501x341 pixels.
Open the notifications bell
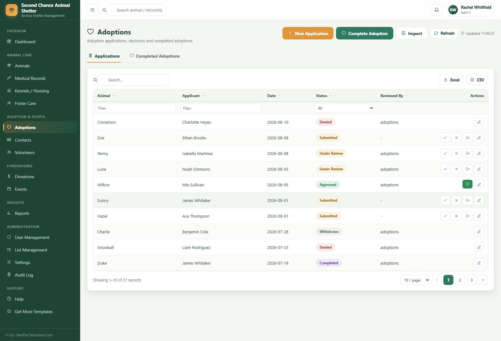[x=437, y=10]
